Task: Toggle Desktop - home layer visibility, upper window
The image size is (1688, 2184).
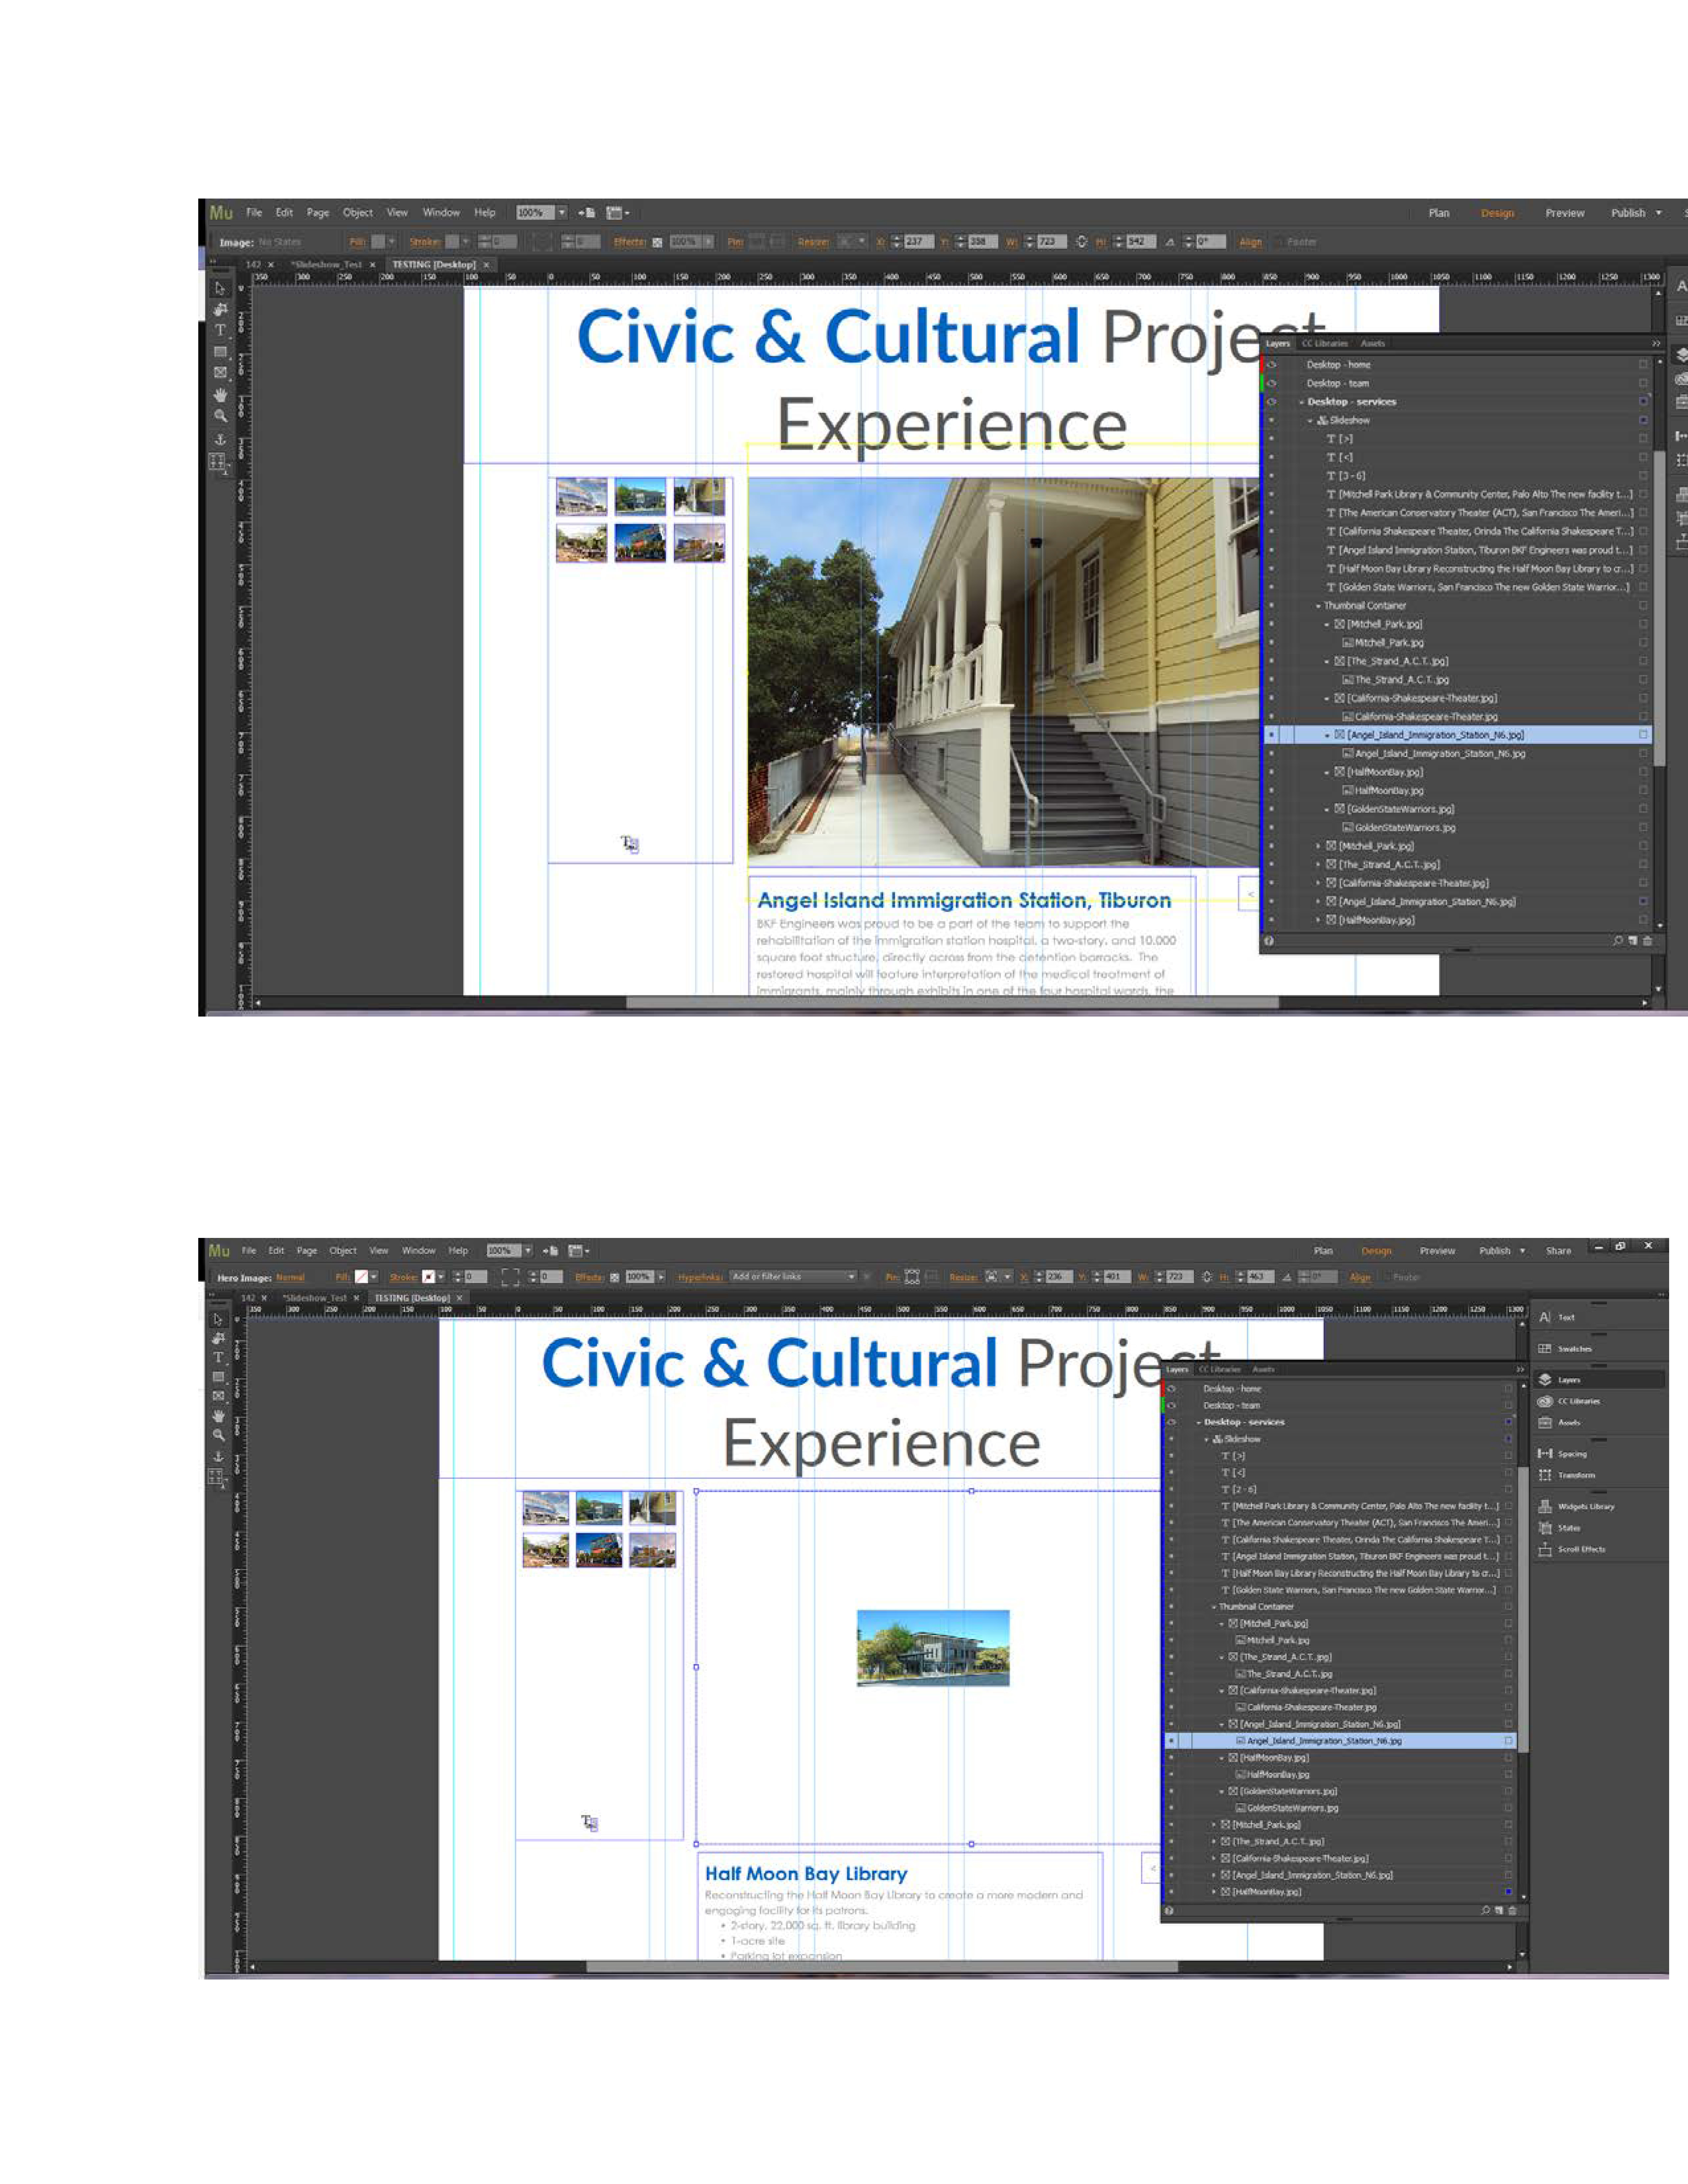Action: [x=1272, y=365]
